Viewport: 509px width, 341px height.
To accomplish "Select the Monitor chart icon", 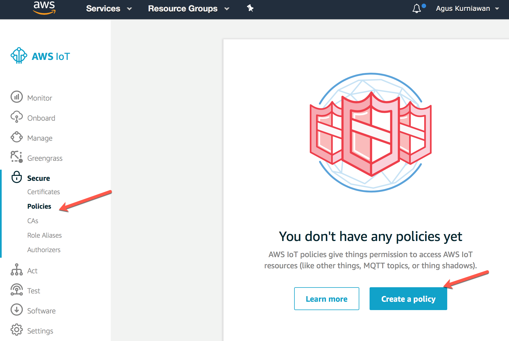I will click(17, 97).
